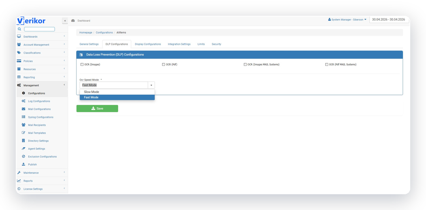Open the Security tab
Viewport: 426px width, 210px height.
216,44
